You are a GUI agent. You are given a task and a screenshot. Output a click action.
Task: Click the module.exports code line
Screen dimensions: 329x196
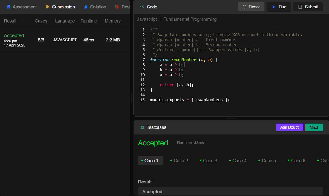coord(190,100)
